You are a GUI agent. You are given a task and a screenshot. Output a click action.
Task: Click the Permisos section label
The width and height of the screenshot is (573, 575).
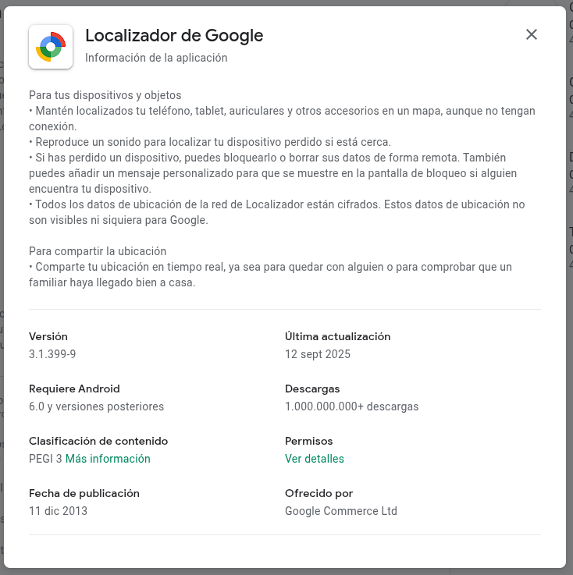309,441
